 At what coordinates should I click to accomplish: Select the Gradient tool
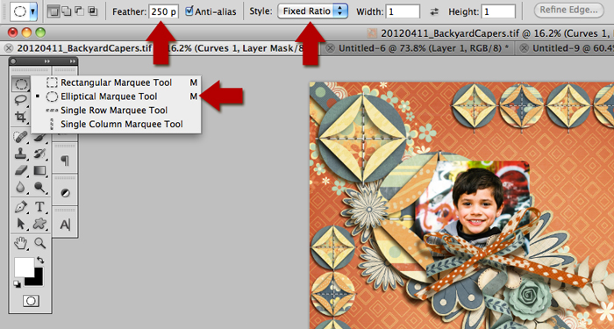tap(40, 170)
